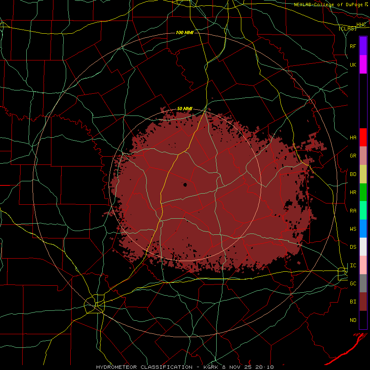This screenshot has width=370, height=370.
Task: Click the RA legend label
Action: [353, 211]
